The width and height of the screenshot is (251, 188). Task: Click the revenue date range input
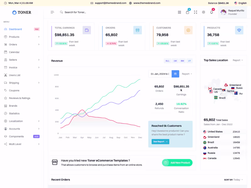point(160,74)
